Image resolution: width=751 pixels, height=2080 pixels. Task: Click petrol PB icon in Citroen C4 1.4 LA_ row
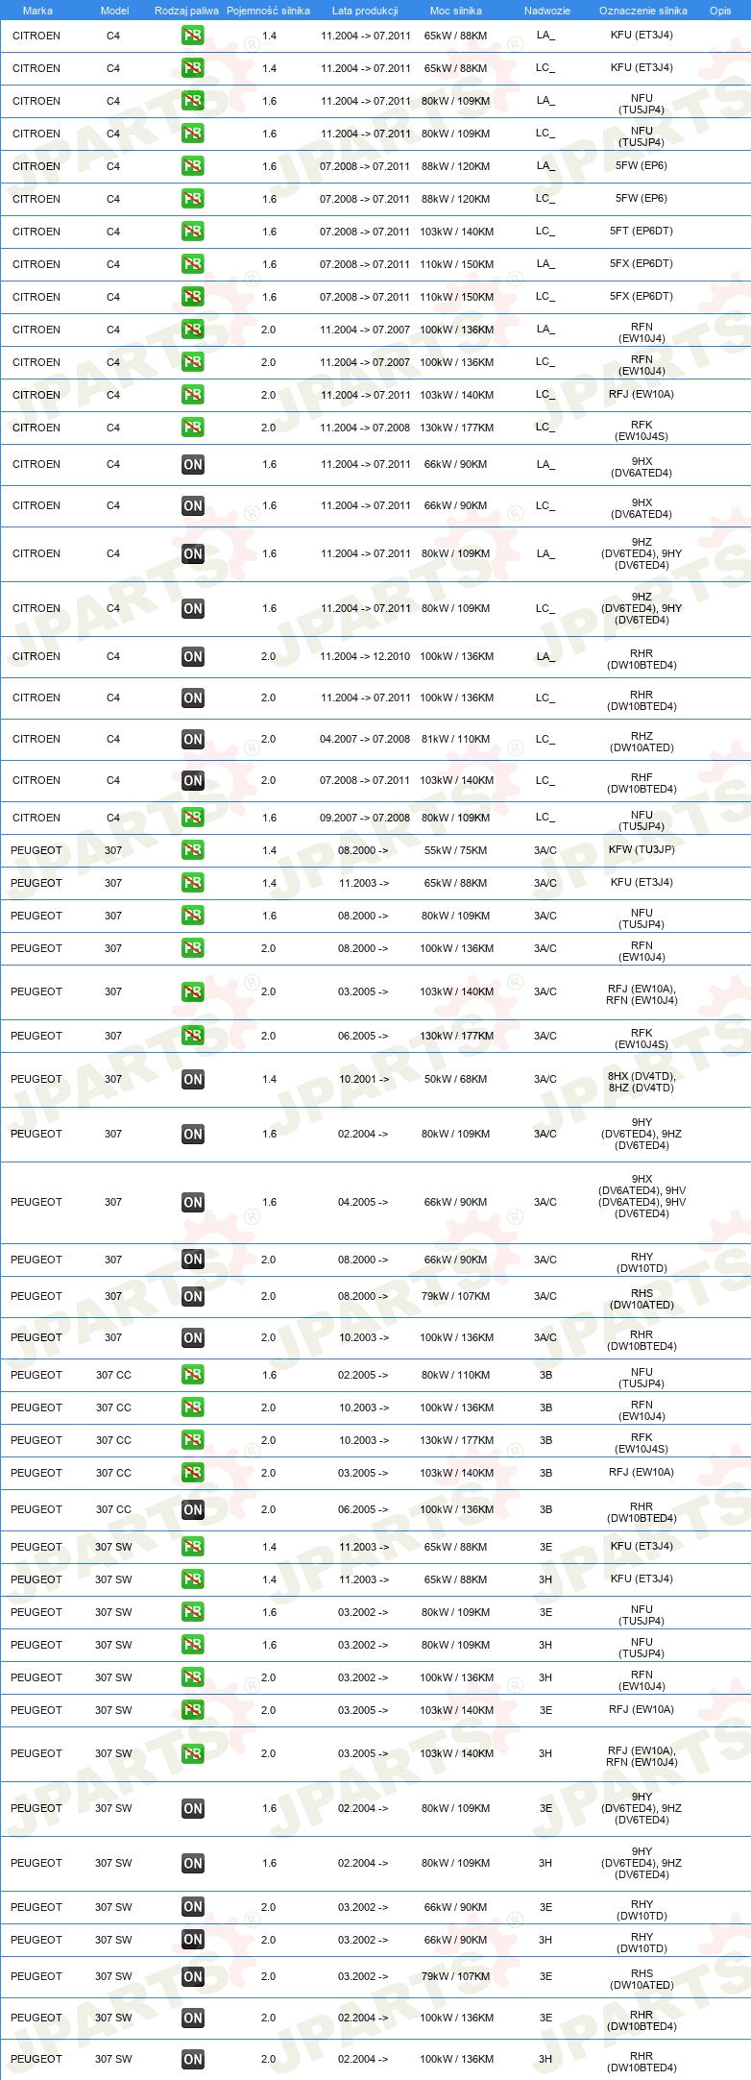[x=192, y=36]
